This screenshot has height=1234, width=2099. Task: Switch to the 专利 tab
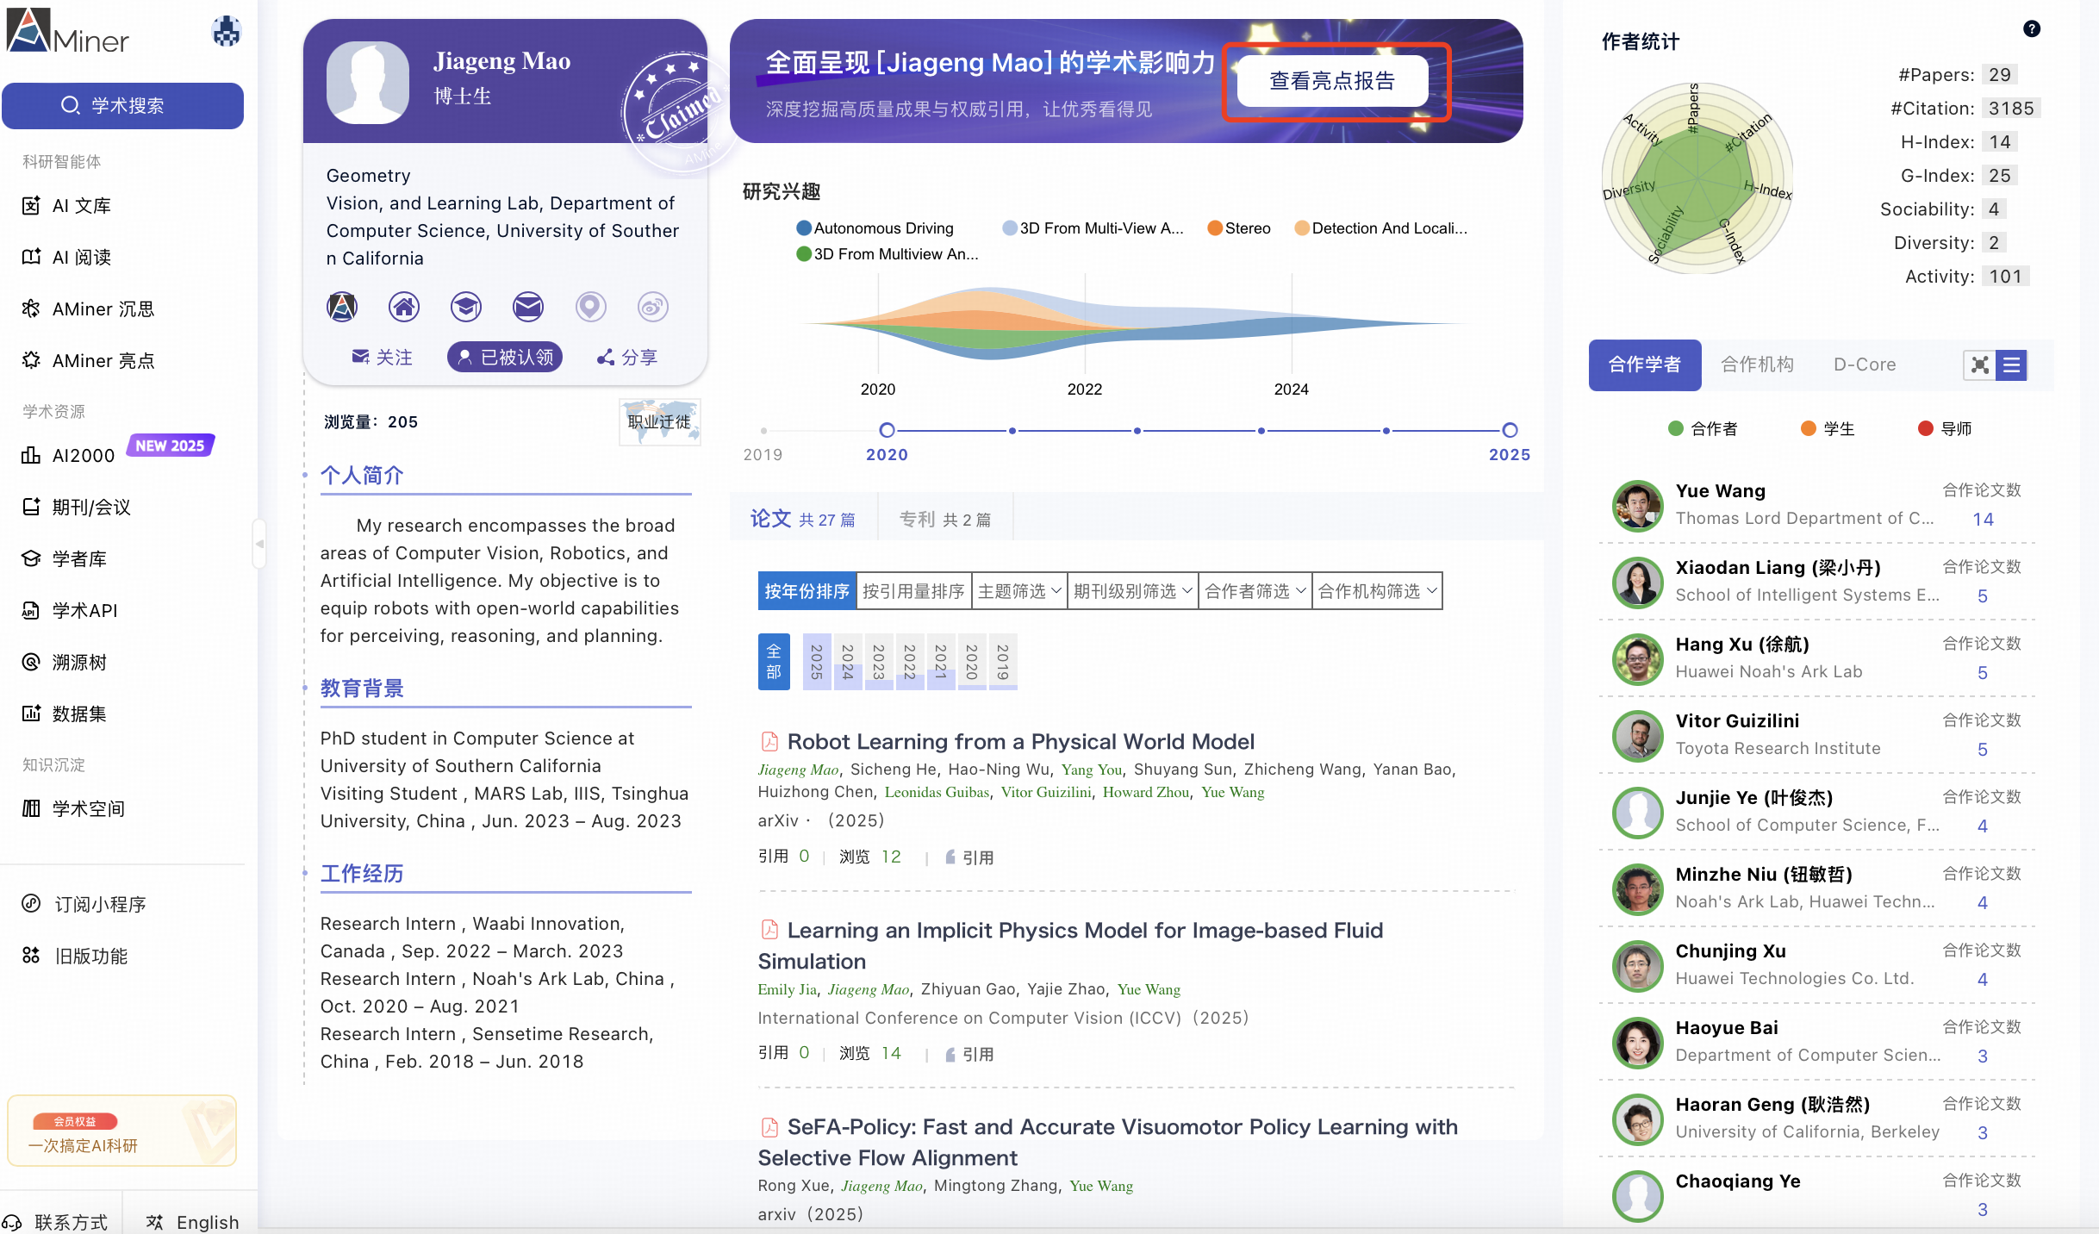click(x=944, y=519)
